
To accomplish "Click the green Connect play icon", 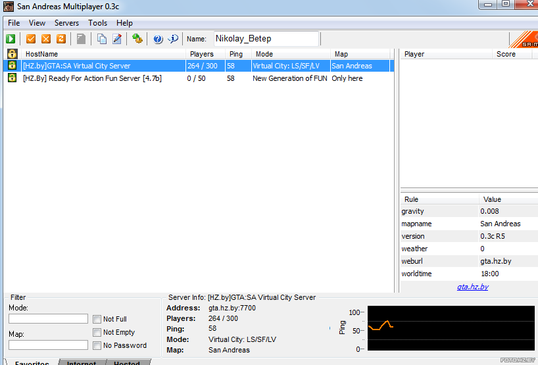I will click(x=11, y=39).
